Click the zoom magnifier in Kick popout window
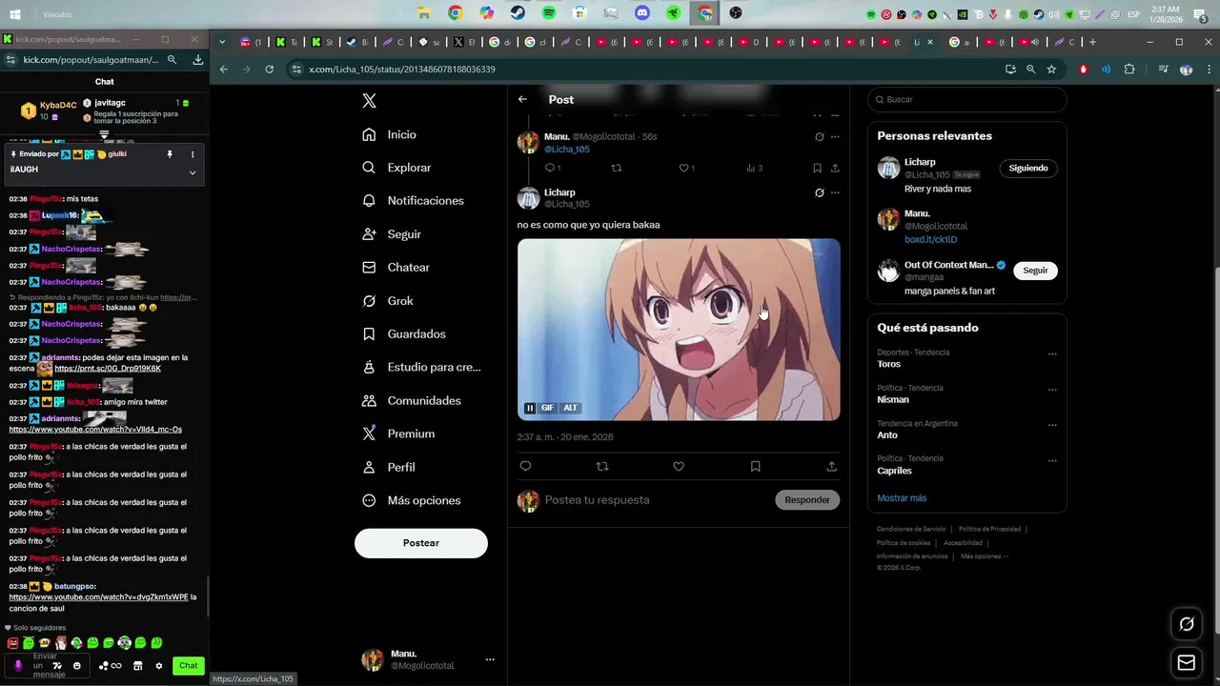This screenshot has width=1220, height=686. (x=173, y=59)
